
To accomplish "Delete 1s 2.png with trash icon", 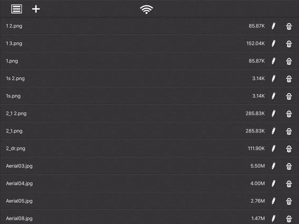I will 289,79.
